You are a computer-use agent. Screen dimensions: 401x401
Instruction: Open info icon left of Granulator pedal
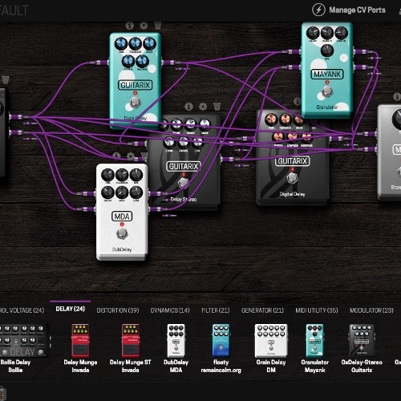[297, 101]
